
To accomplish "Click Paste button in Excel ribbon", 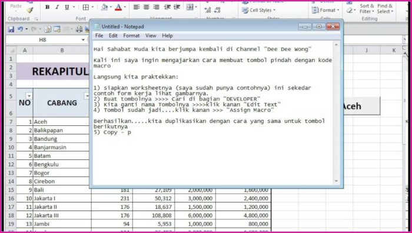I will click(15, 6).
